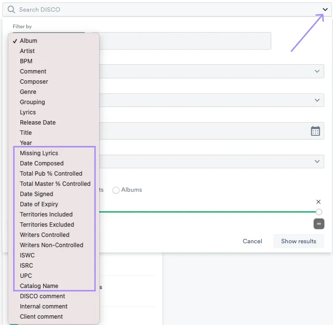333x325 pixels.
Task: Select ISRC from the filter list
Action: coord(27,266)
